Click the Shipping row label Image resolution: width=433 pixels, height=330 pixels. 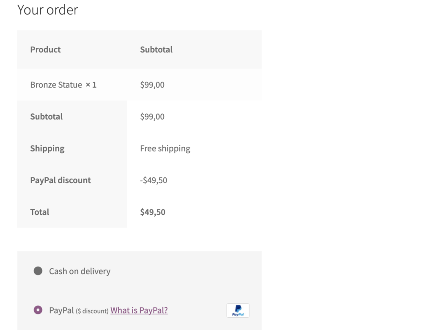pyautogui.click(x=47, y=148)
